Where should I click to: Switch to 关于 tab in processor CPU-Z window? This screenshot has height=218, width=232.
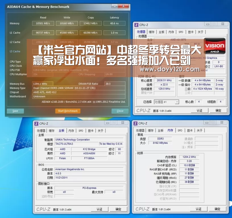click(x=200, y=32)
